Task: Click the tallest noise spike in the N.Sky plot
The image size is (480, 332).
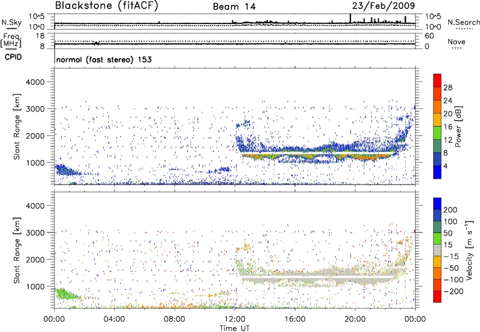Action: (x=350, y=19)
